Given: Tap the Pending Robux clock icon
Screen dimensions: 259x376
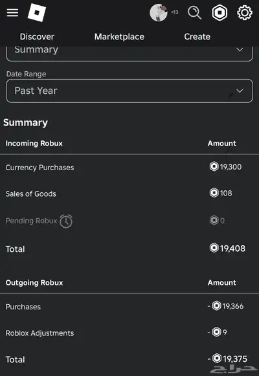Looking at the screenshot, I should pos(66,221).
